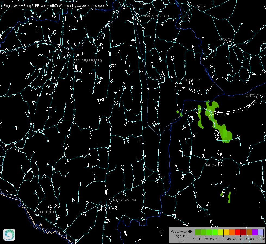Click the Poganyvar-HR text in legend
Image resolution: width=266 pixels, height=244 pixels.
pos(181,231)
